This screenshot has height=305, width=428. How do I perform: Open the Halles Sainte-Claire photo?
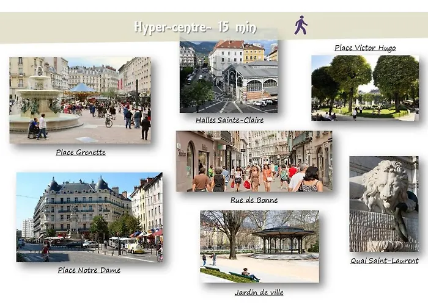point(228,76)
